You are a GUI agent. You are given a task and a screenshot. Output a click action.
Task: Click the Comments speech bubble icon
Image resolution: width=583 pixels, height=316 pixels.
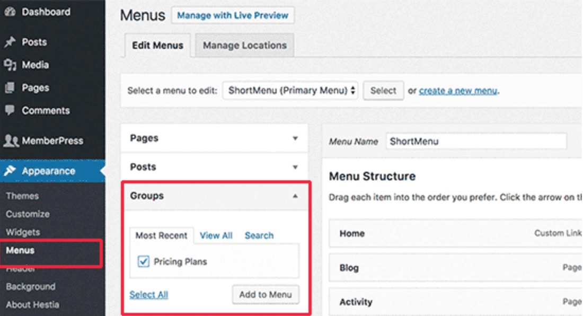[10, 111]
